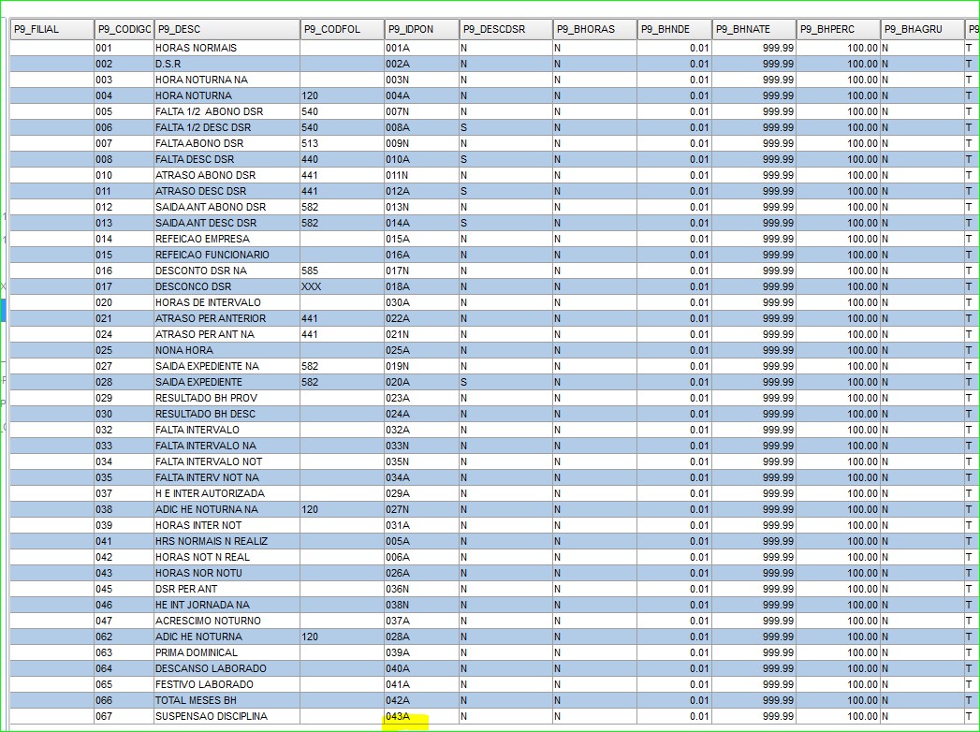The image size is (980, 732).
Task: Select FALTA 1/2 DESC DSR cell
Action: coord(227,127)
